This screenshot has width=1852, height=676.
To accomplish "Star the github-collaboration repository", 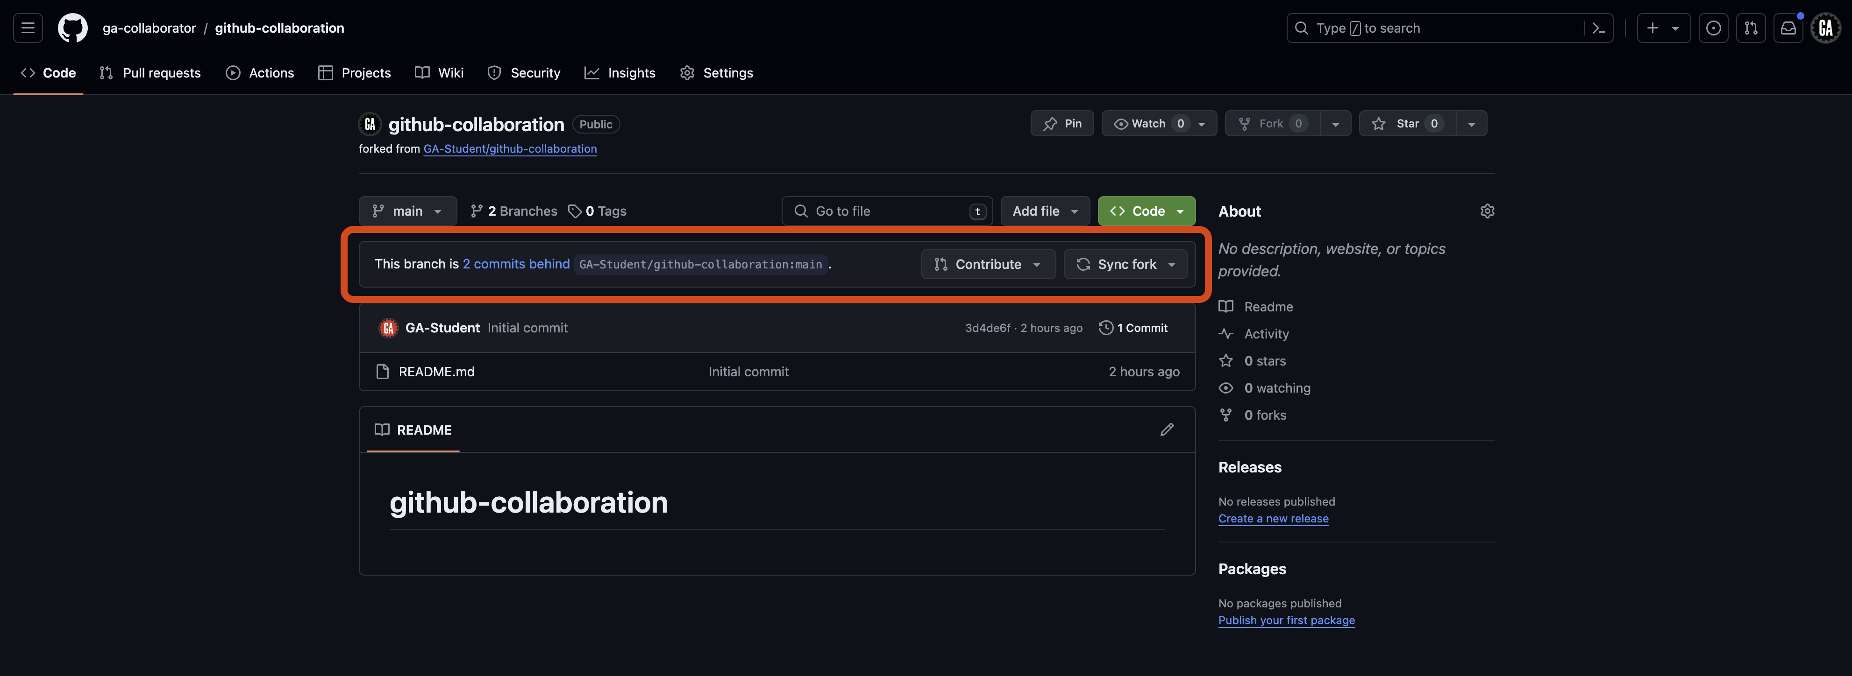I will click(1406, 123).
